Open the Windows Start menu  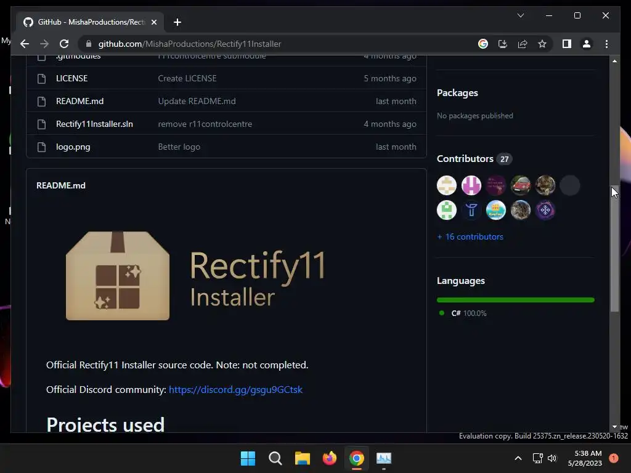[x=248, y=458]
